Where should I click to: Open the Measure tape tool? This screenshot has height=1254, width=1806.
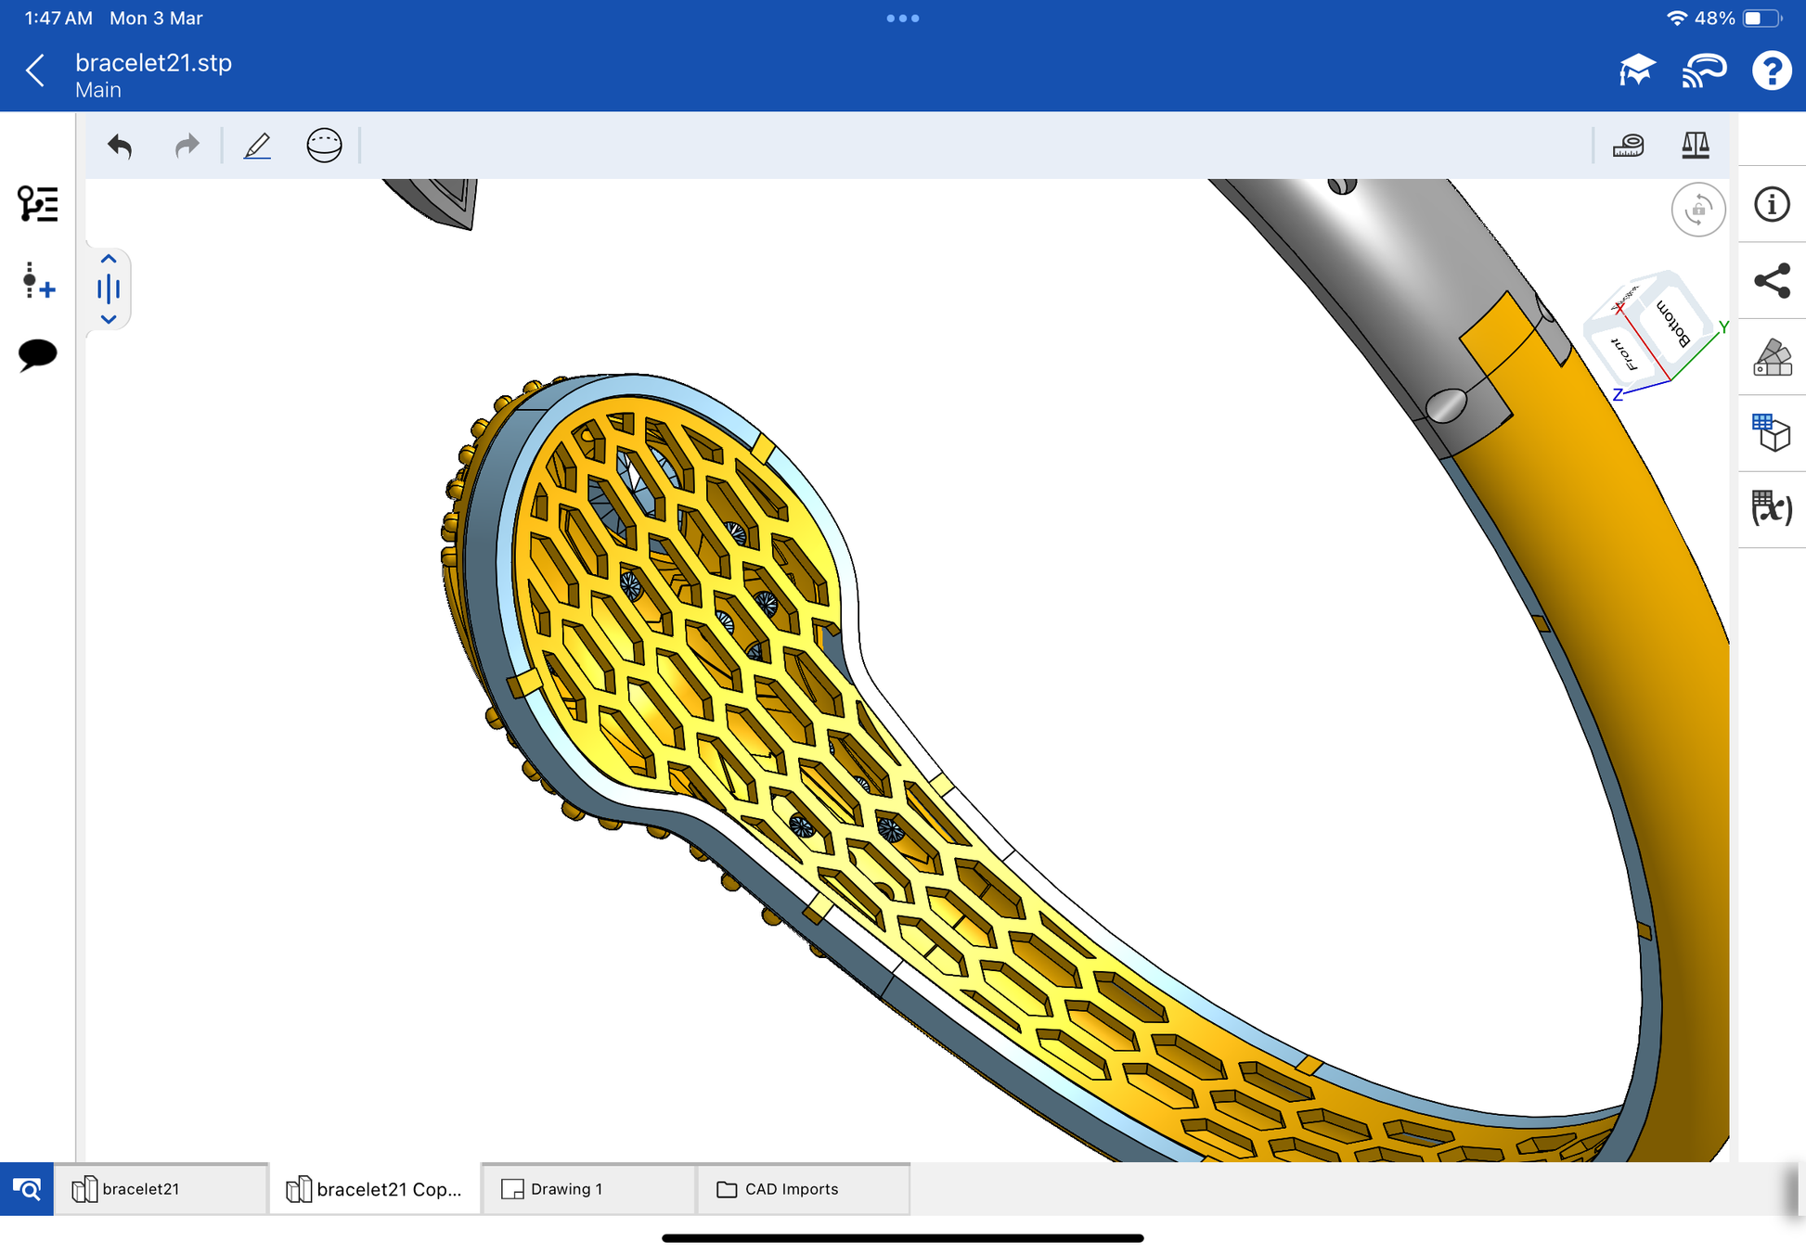[1628, 146]
